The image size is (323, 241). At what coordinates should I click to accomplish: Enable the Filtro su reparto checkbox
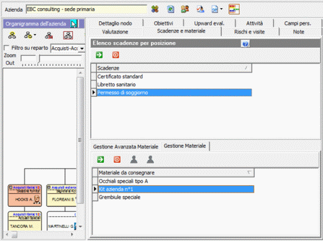click(x=7, y=48)
